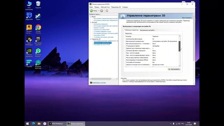
Task: Select Просмотр состояния HDCP tree item
Action: pyautogui.click(x=101, y=30)
